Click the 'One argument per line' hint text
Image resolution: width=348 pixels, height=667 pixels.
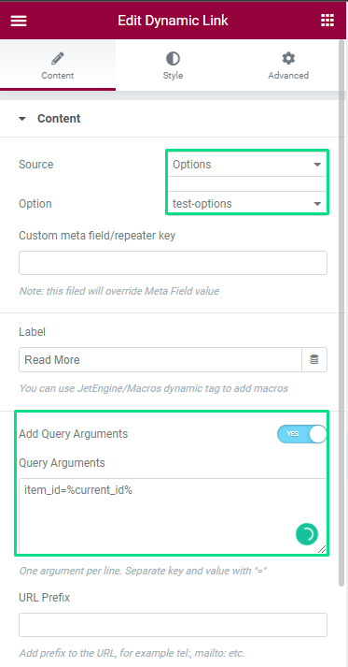pyautogui.click(x=143, y=571)
